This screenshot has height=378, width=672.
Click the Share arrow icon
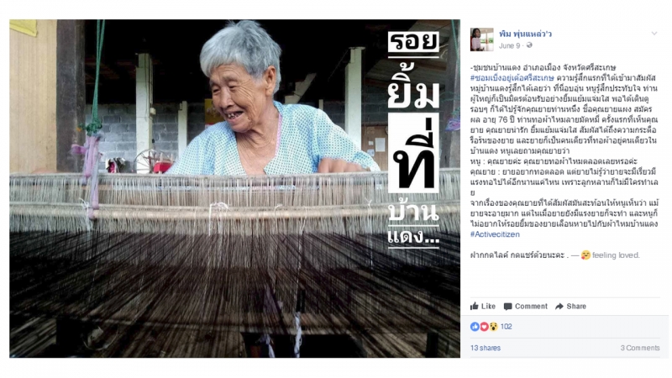[x=559, y=307]
